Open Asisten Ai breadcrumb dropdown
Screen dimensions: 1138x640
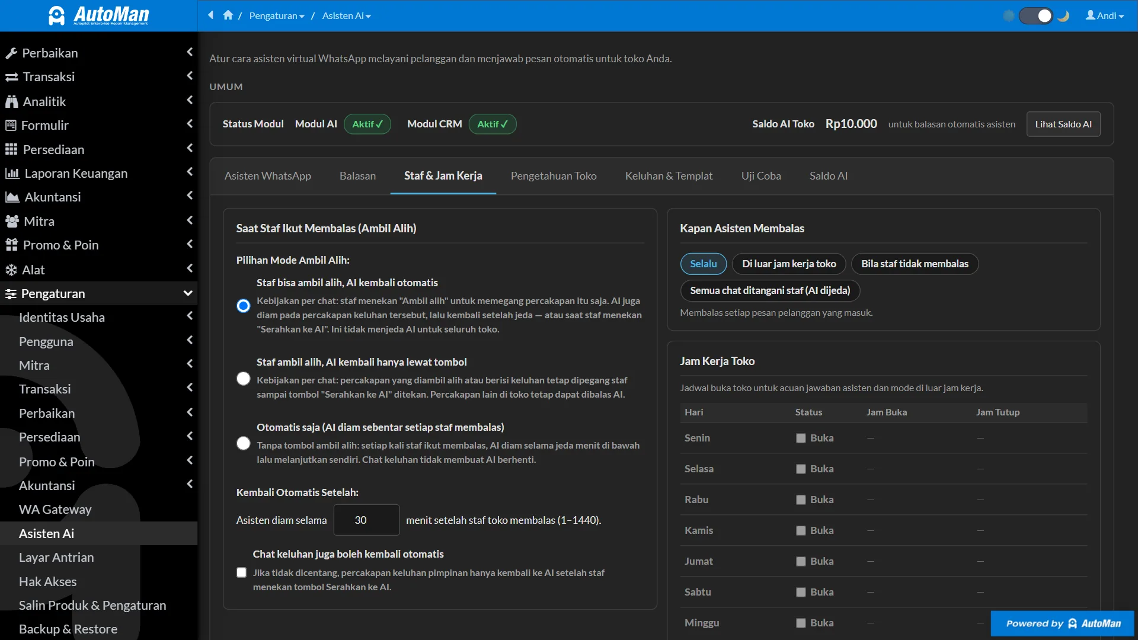click(347, 16)
